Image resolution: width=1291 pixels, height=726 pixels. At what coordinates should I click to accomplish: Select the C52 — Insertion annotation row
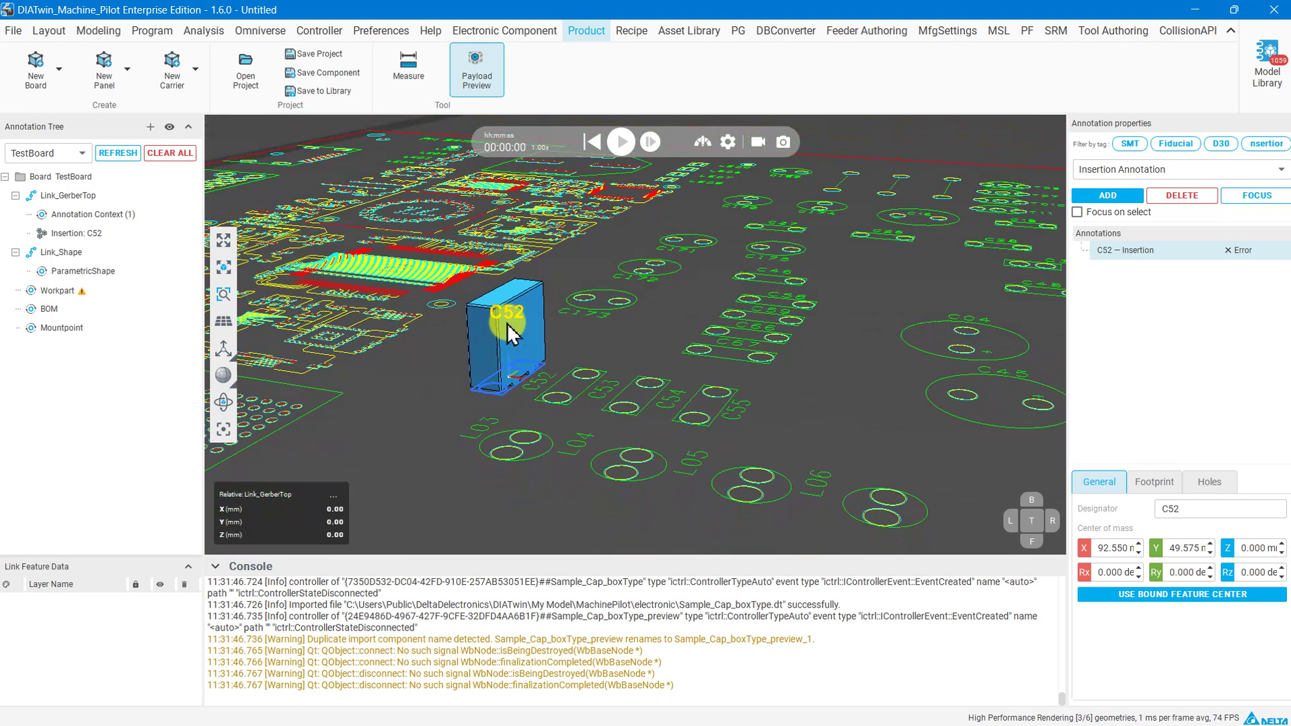1190,250
